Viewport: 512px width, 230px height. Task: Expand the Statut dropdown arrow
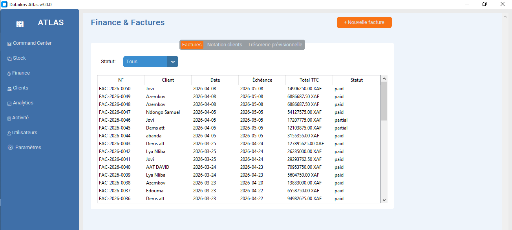173,62
